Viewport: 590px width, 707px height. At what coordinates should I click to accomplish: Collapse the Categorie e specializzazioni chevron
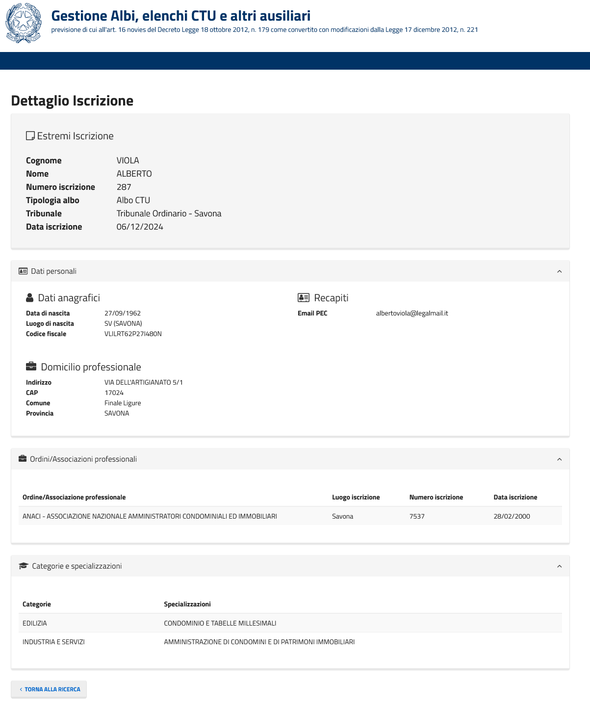tap(560, 566)
